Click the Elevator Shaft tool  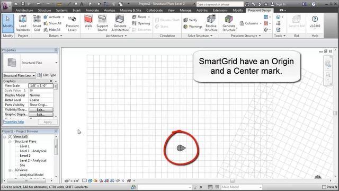click(x=167, y=20)
